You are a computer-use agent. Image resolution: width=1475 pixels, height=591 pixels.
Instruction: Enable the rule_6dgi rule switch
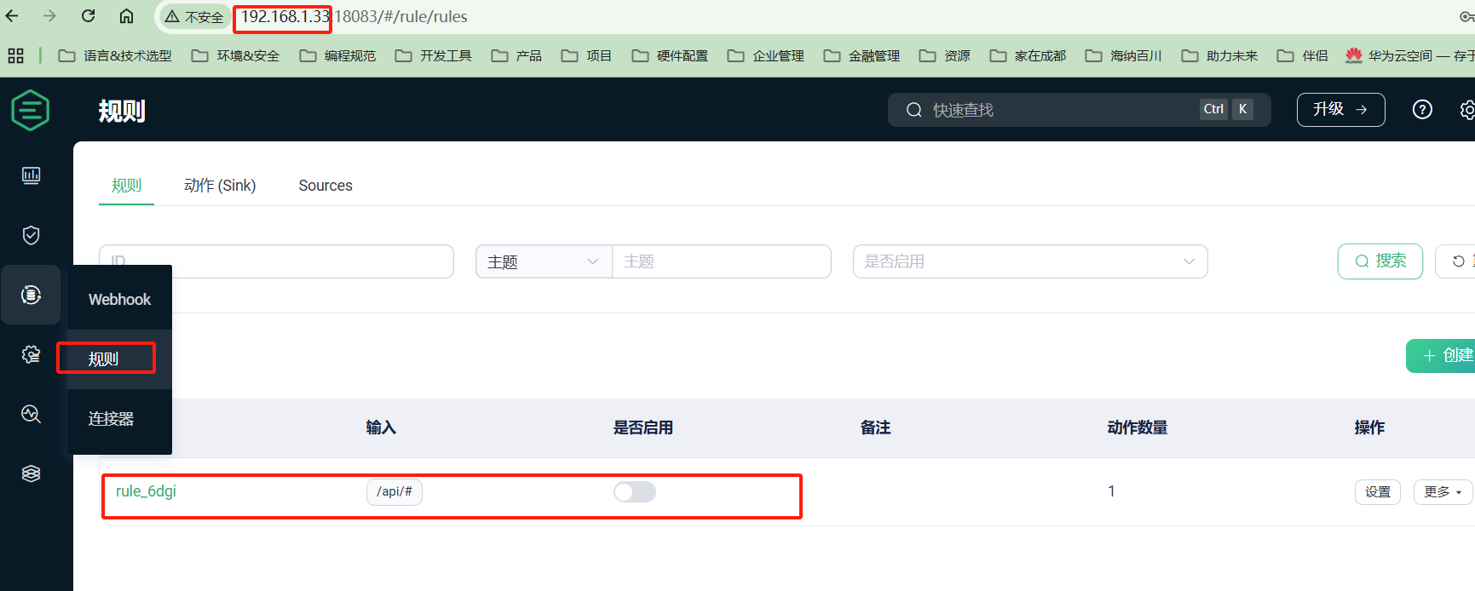click(634, 491)
